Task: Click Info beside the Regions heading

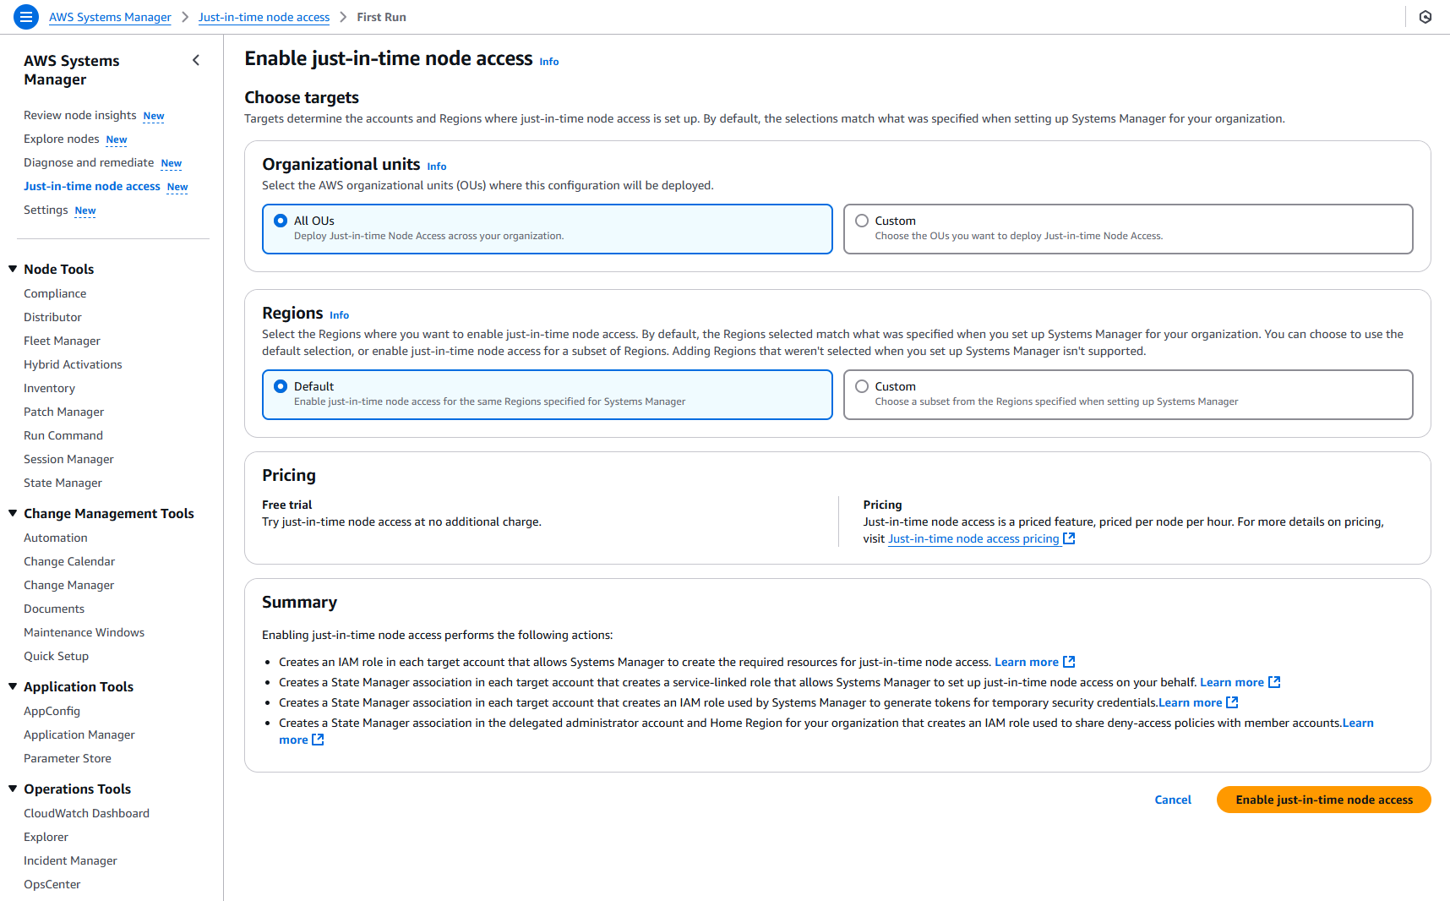Action: click(x=339, y=314)
